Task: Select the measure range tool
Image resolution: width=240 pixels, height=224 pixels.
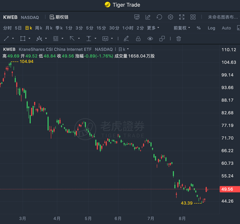Action: coord(89,39)
